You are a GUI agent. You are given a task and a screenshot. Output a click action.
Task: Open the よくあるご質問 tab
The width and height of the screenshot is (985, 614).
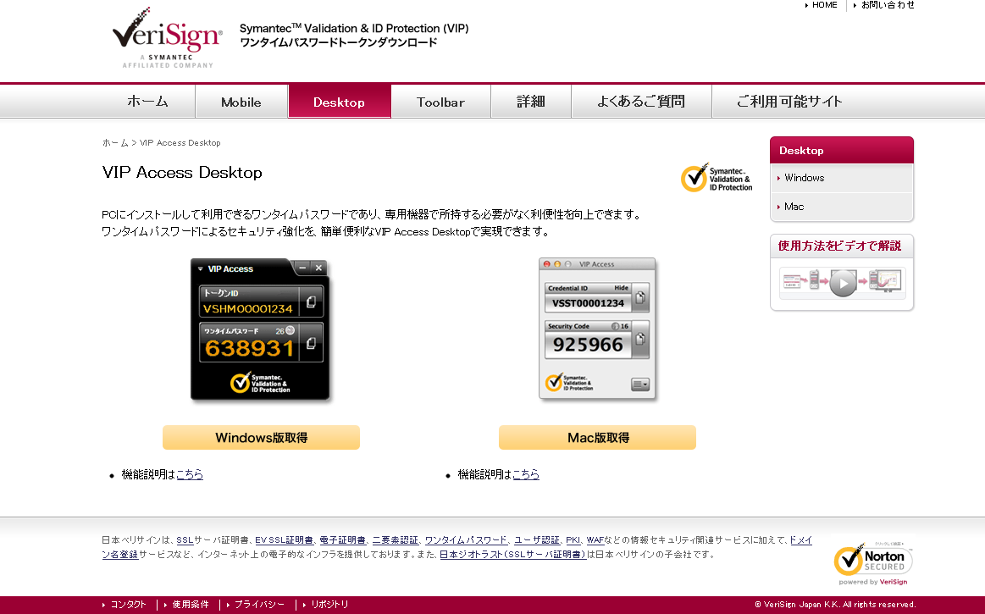[641, 101]
